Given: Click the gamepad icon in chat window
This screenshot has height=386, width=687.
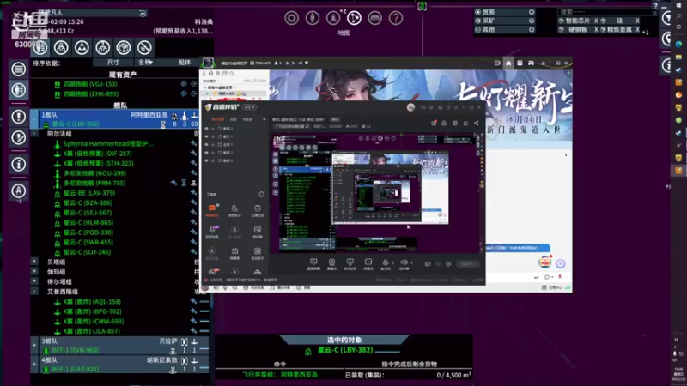Looking at the screenshot, I should tap(531, 63).
